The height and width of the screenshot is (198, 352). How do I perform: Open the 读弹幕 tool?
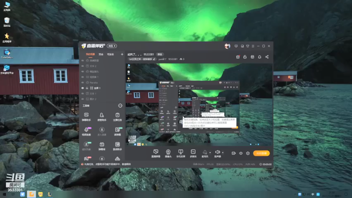(117, 131)
